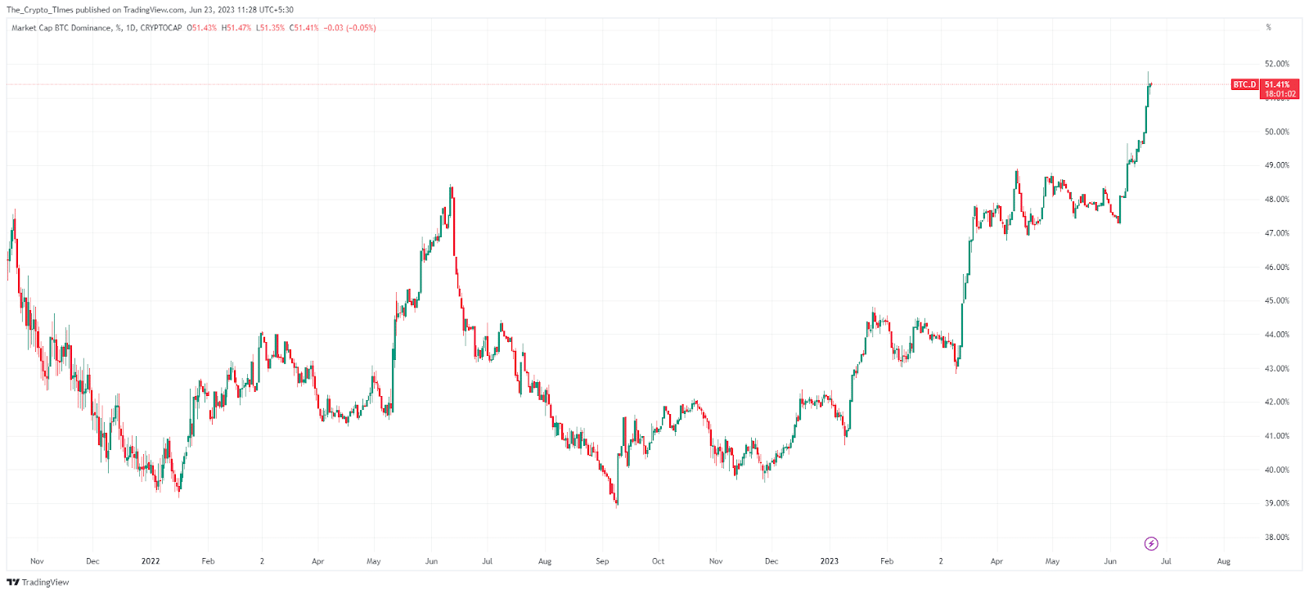Click the 2022 year label on time axis
The width and height of the screenshot is (1309, 594).
pos(151,561)
